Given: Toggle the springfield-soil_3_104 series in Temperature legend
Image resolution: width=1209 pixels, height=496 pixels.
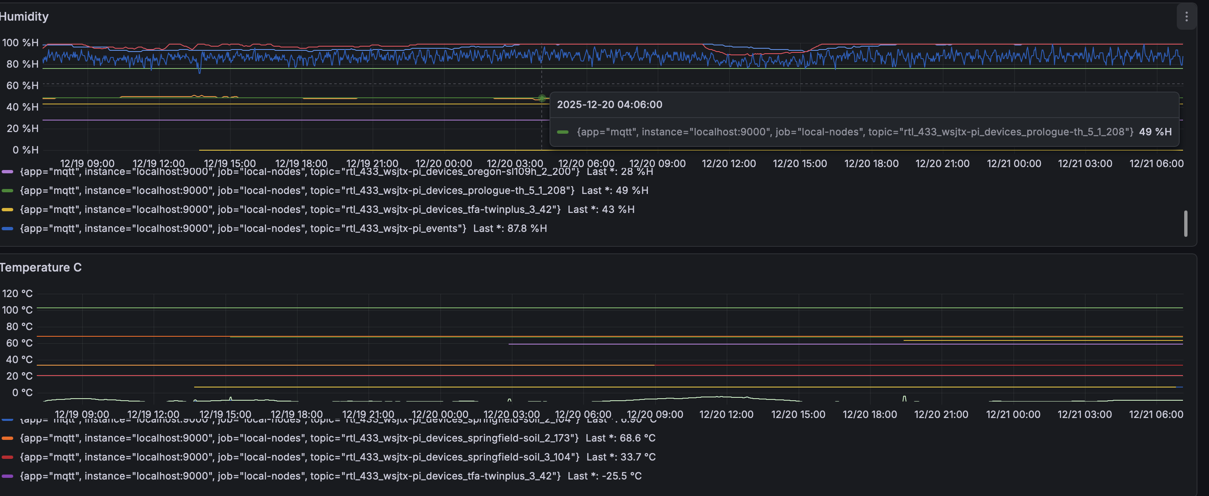Looking at the screenshot, I should [x=300, y=457].
